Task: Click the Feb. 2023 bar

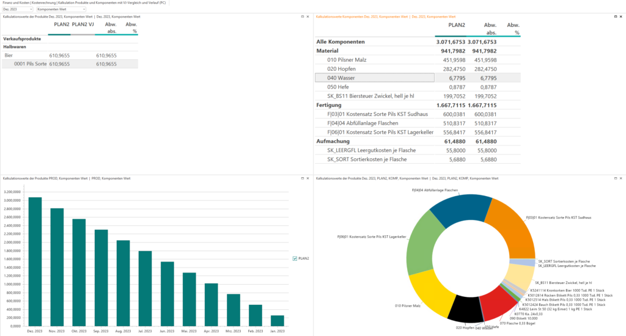Action: (x=256, y=316)
